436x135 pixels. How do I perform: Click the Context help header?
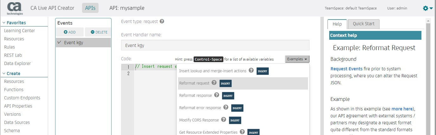tap(375, 35)
